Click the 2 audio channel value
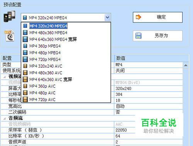Viewport: 193px width, 146px height. pyautogui.click(x=117, y=142)
